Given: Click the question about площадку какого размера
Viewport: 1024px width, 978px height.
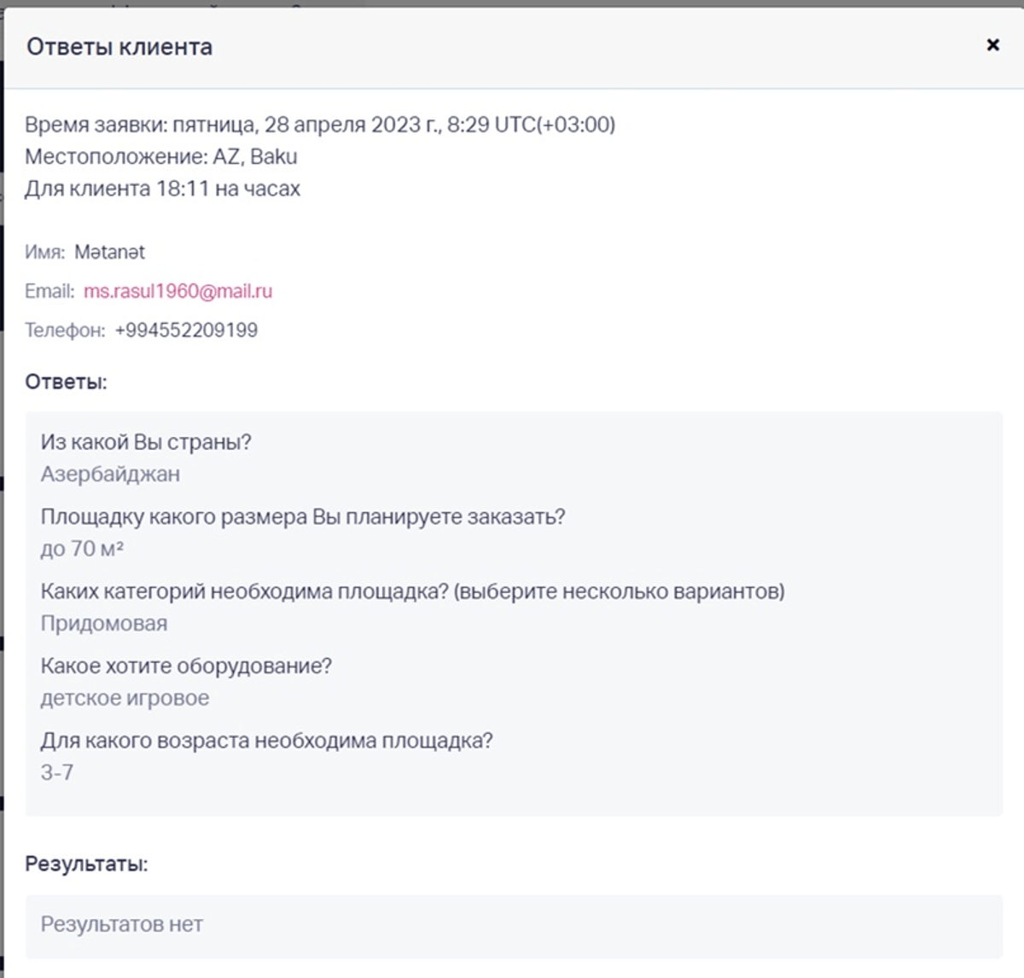Looking at the screenshot, I should pyautogui.click(x=303, y=517).
